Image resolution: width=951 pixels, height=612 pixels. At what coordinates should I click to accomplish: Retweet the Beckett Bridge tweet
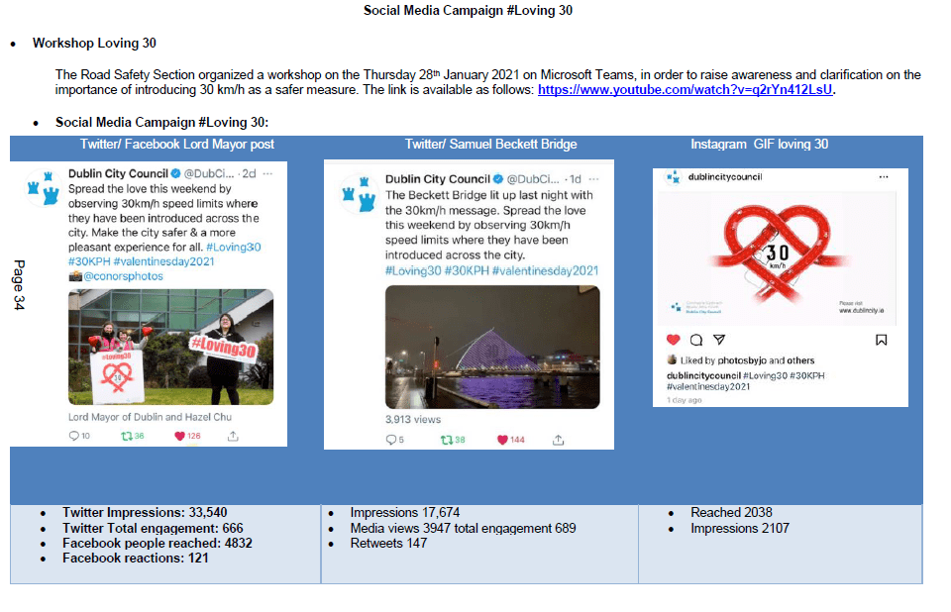(447, 440)
